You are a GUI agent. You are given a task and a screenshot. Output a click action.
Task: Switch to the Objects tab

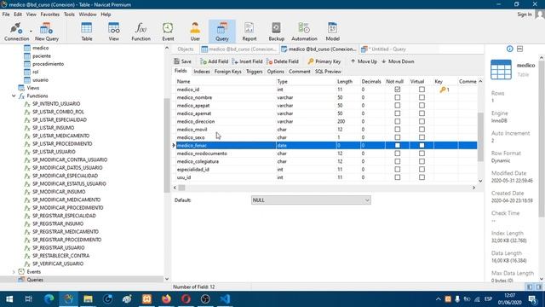click(x=186, y=49)
